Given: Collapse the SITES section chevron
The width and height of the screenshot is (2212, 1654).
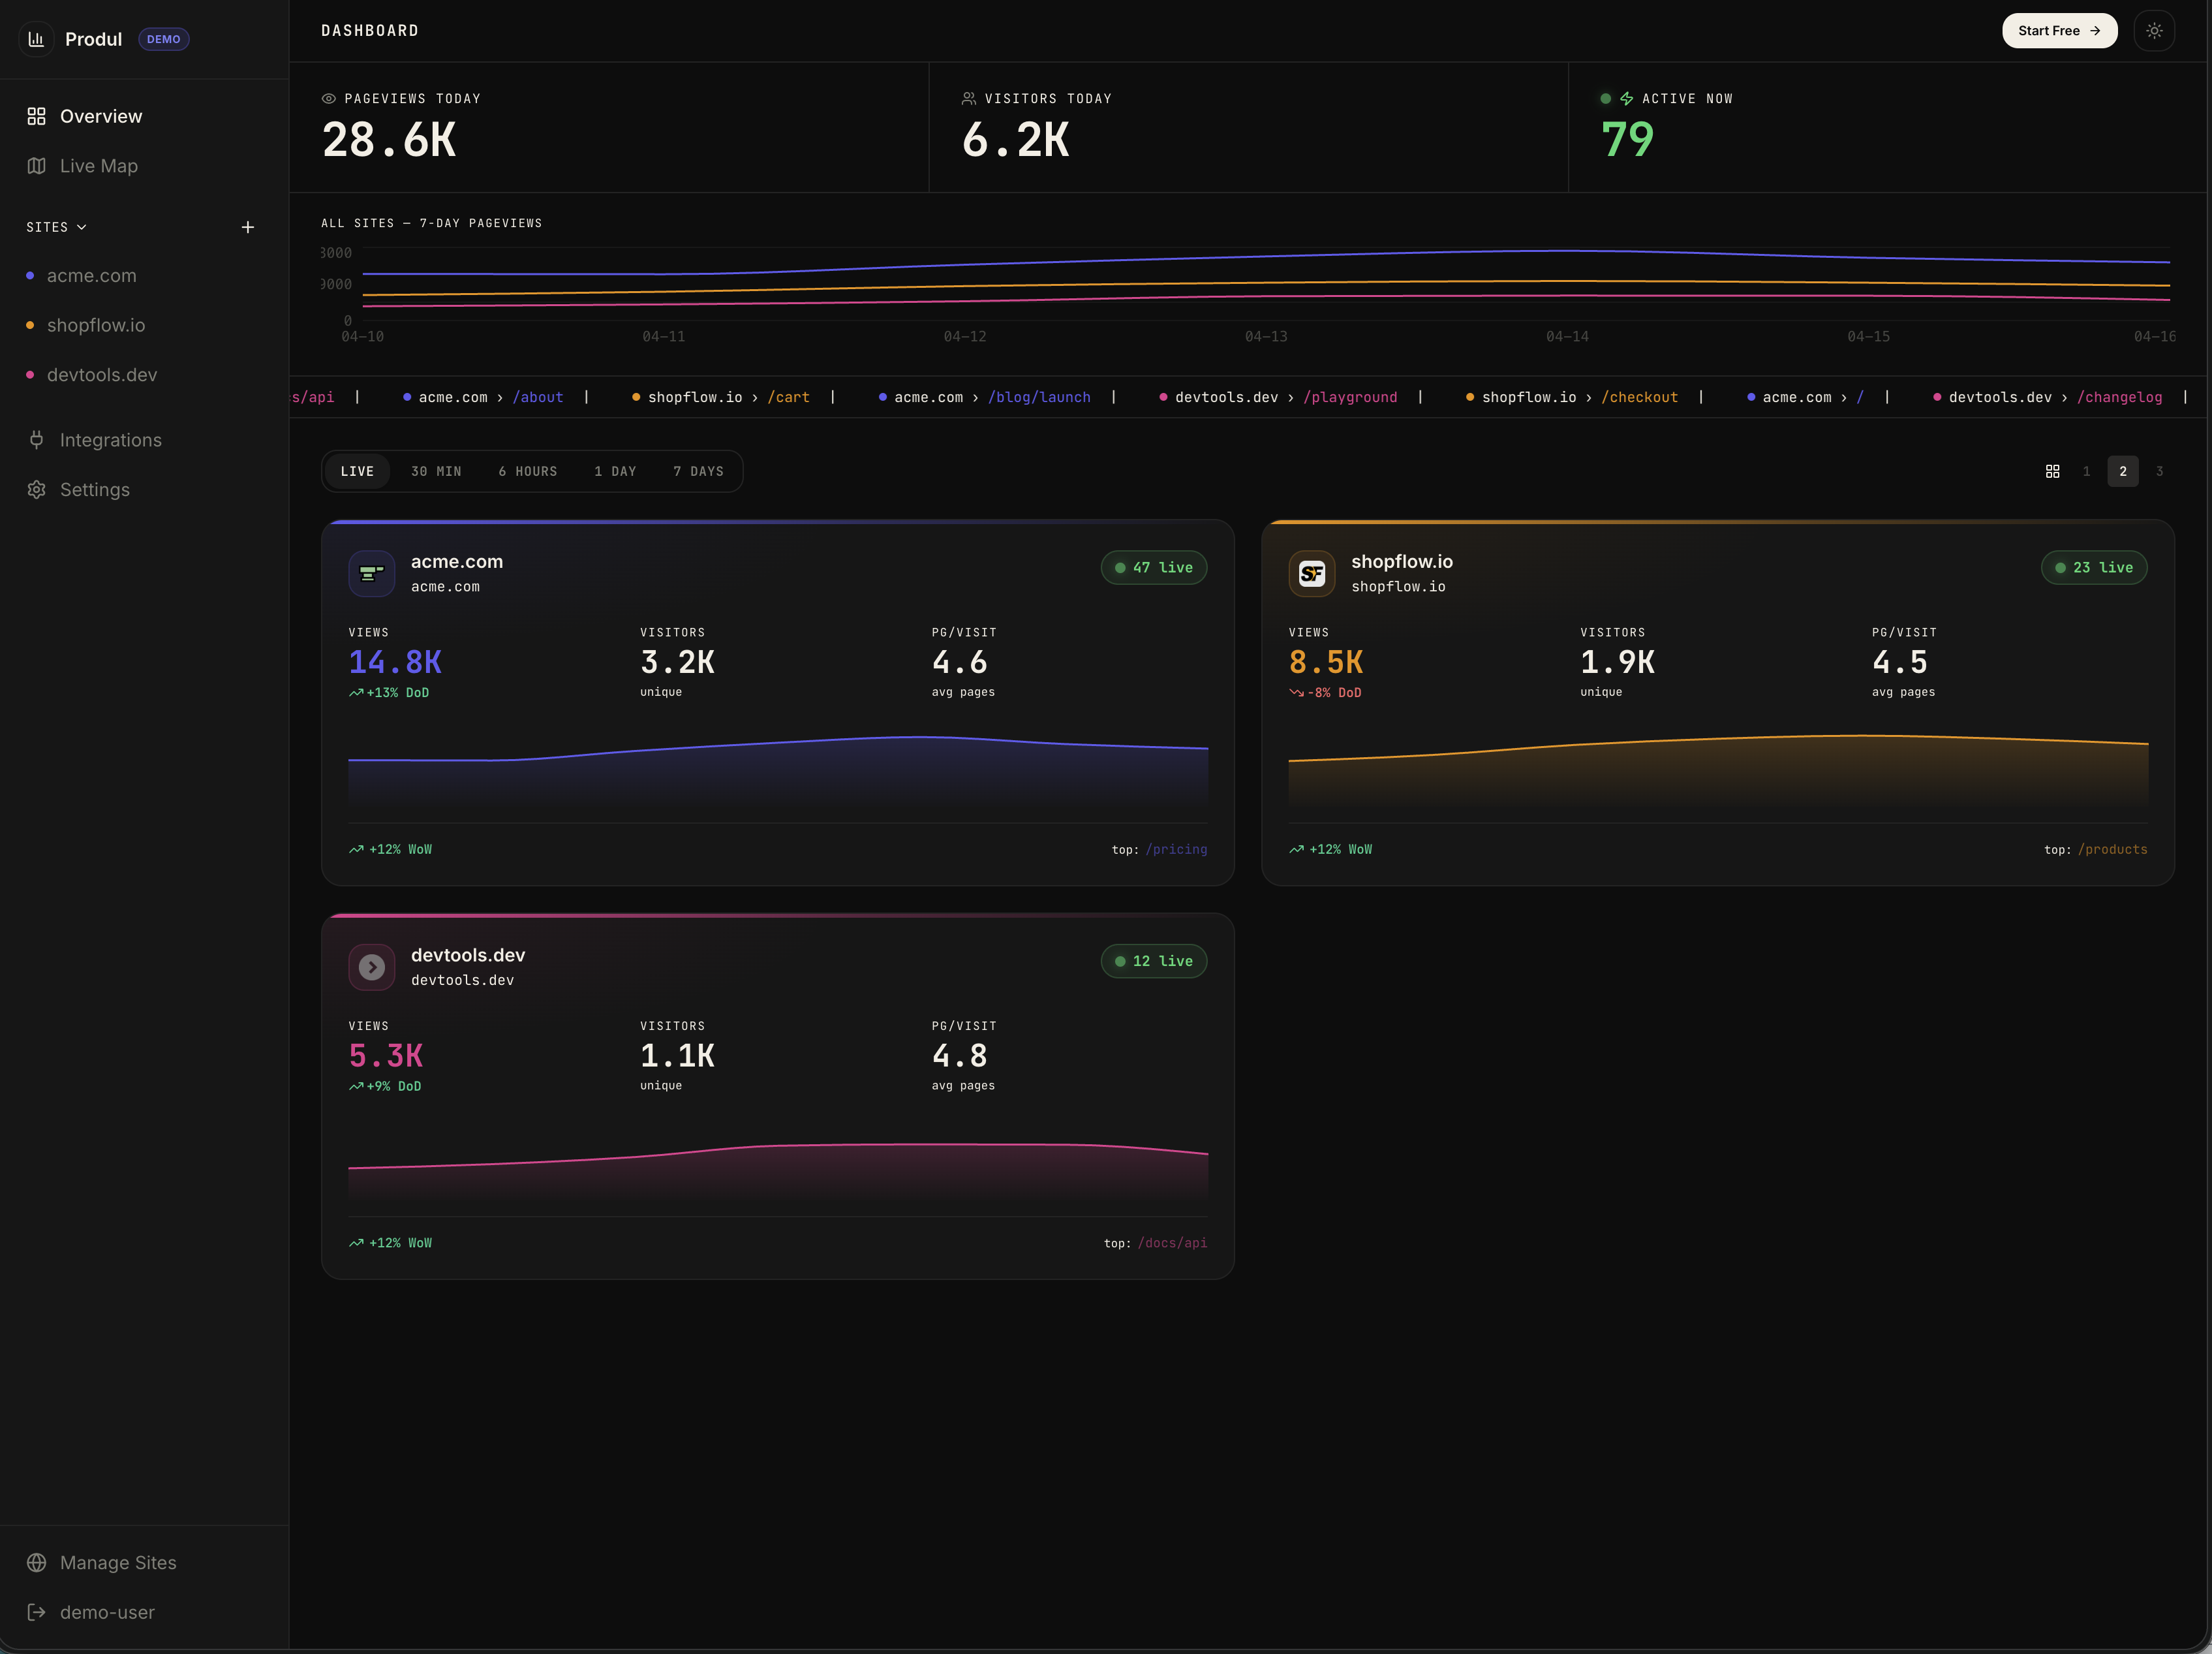Looking at the screenshot, I should point(82,227).
